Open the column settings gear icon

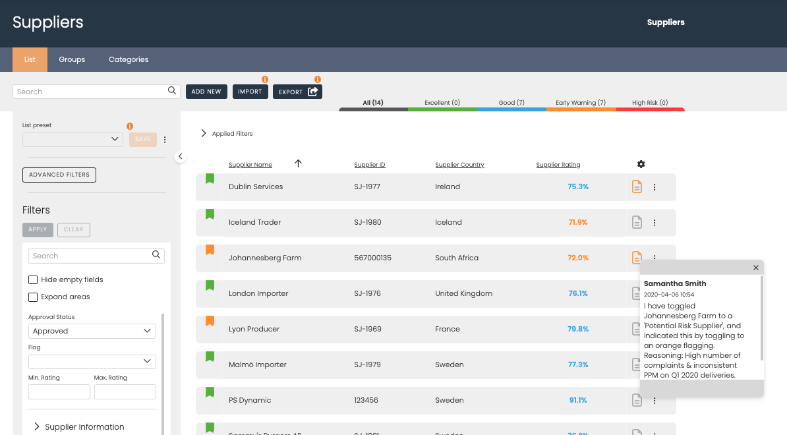641,164
